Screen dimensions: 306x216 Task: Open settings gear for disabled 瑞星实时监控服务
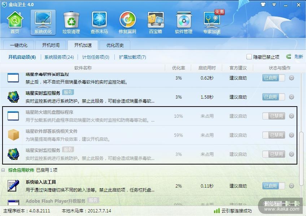point(291,154)
